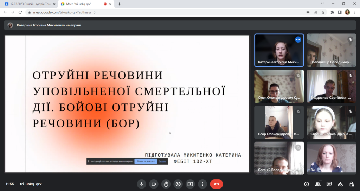
Task: Open meeting details info icon
Action: (307, 184)
